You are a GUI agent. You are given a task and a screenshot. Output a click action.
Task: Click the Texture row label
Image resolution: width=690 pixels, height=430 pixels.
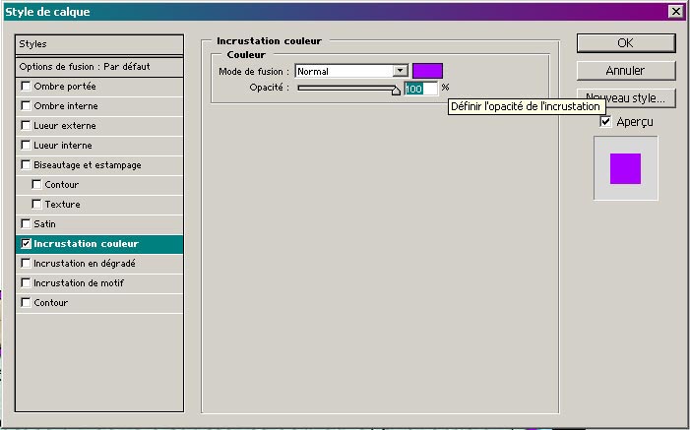pyautogui.click(x=62, y=205)
